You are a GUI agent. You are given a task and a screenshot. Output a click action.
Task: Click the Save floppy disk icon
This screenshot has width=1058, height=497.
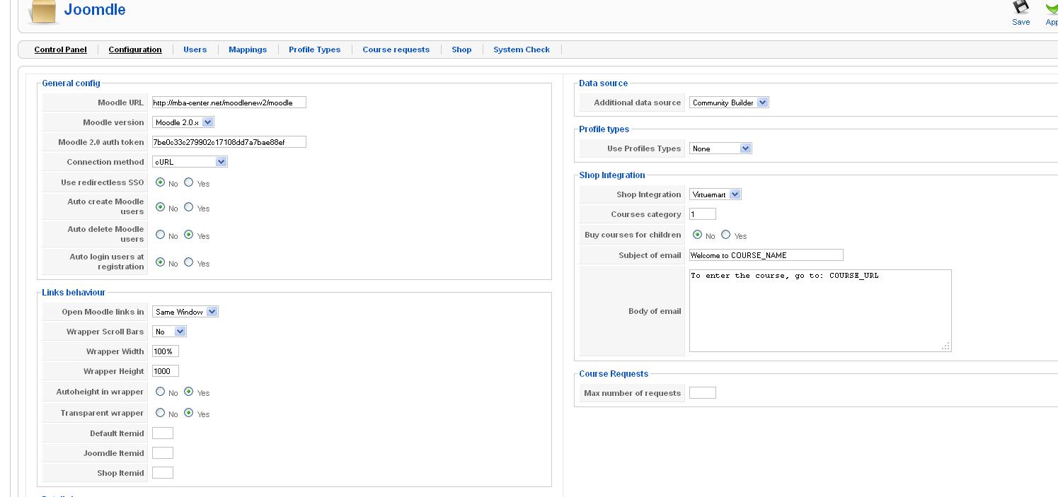click(x=1020, y=8)
